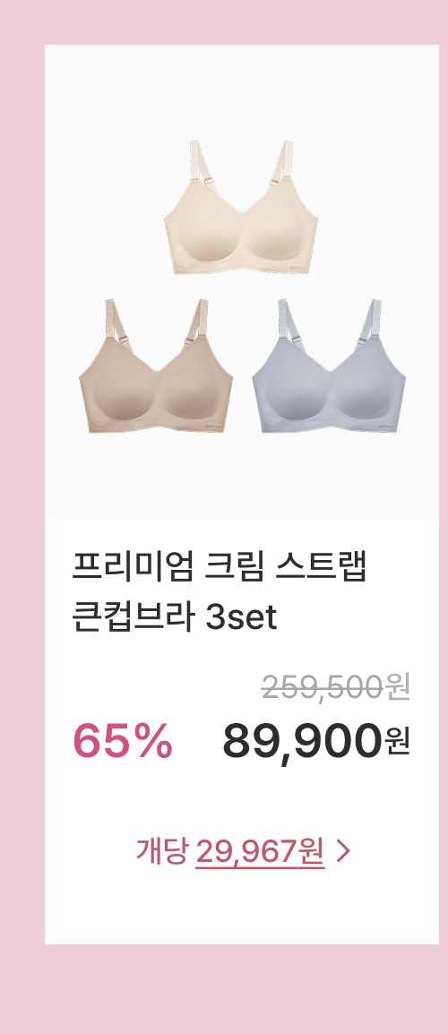Click the crossed-out original price 259,500원

coord(336,686)
